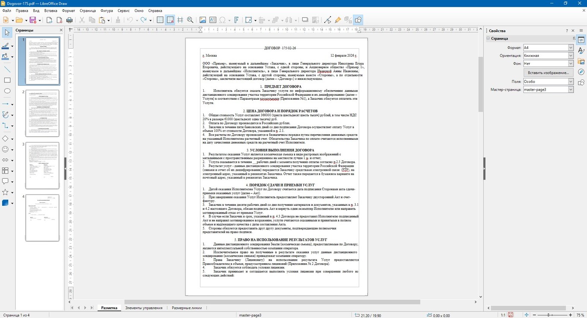Click the Cut scissors icon
Image resolution: width=587 pixels, height=318 pixels.
pos(82,20)
